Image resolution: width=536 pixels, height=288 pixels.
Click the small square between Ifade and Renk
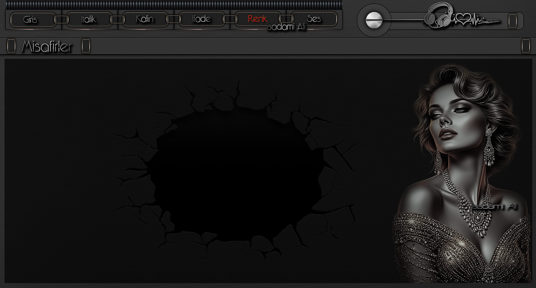pos(230,19)
